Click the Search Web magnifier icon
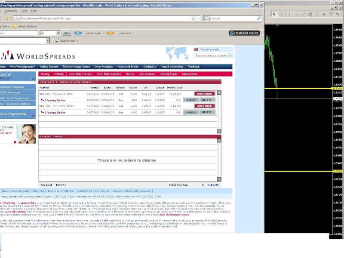The image size is (344, 258). [x=57, y=40]
